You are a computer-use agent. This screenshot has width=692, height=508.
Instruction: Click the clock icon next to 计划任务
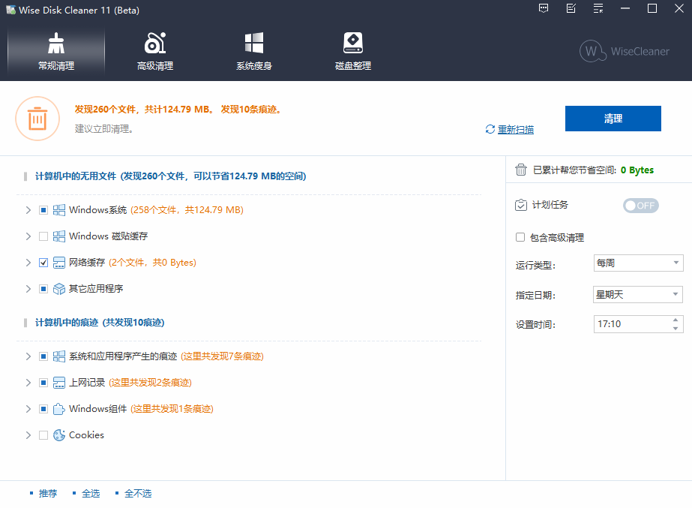tap(521, 205)
